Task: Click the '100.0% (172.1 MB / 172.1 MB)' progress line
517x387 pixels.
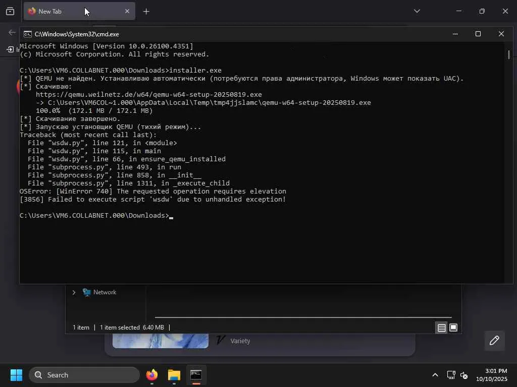Action: click(x=94, y=110)
